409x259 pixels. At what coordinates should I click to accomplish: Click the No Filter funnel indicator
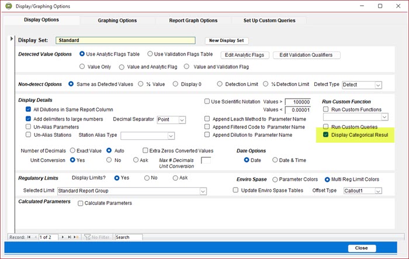(x=97, y=237)
